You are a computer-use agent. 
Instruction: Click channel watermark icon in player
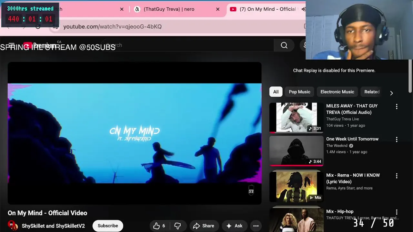[251, 190]
